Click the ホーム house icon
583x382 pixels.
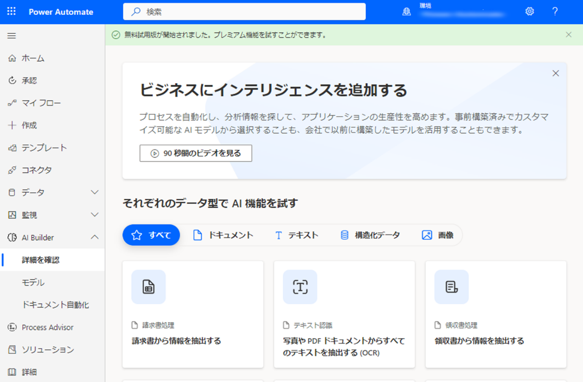[12, 58]
